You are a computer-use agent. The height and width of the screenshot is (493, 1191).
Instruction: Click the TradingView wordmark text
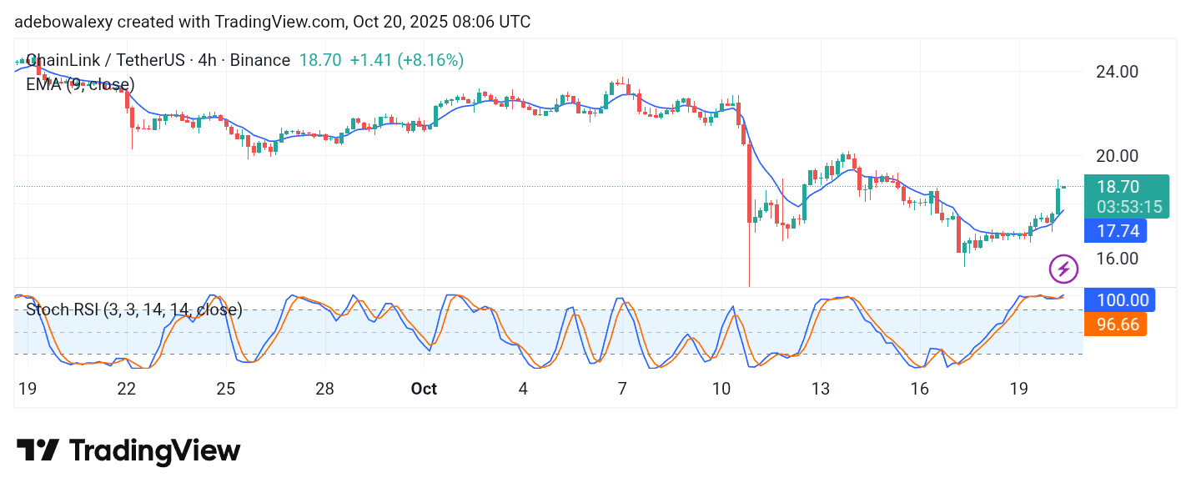154,451
